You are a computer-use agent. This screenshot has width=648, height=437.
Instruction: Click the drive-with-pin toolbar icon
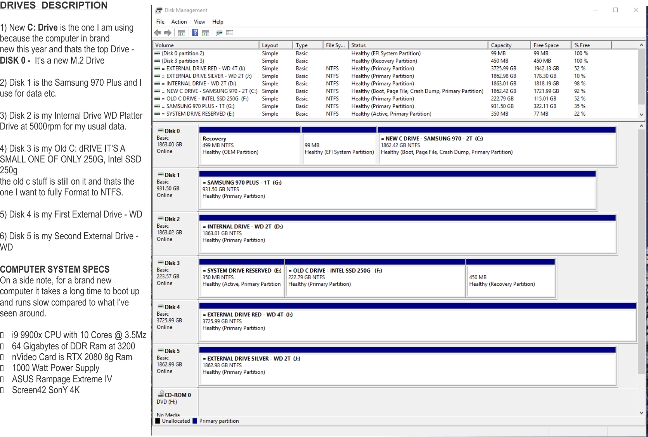tap(219, 33)
